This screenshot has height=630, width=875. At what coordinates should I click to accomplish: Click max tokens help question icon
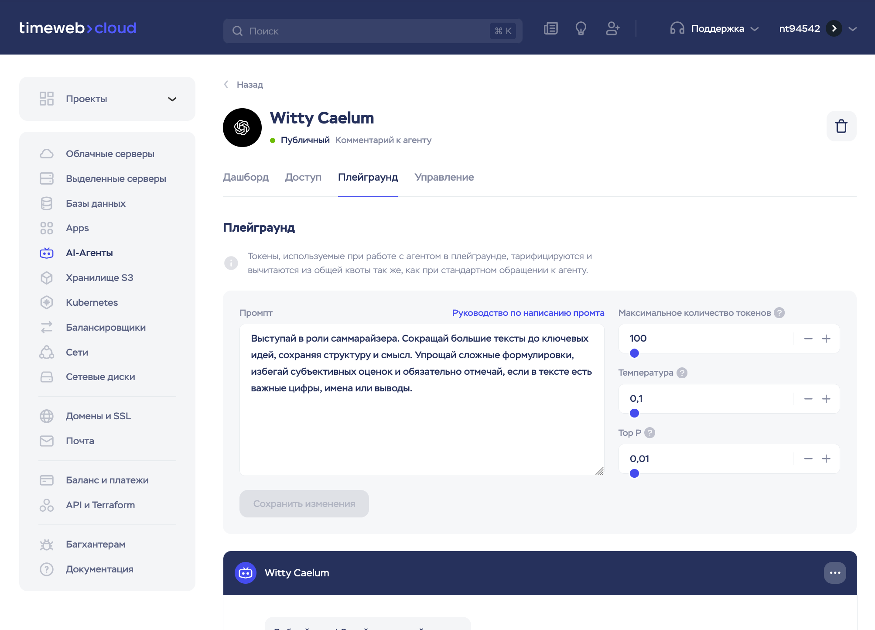(779, 313)
